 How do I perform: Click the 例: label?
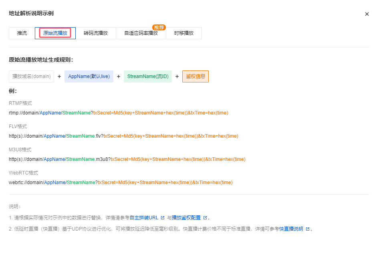tap(13, 91)
